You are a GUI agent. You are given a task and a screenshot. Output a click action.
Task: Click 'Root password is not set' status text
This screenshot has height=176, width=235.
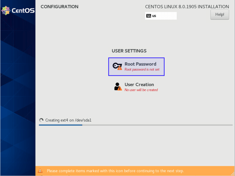(x=142, y=70)
